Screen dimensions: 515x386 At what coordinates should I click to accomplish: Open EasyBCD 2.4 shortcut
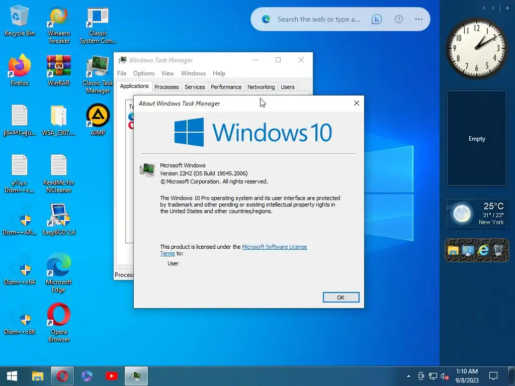coord(59,219)
